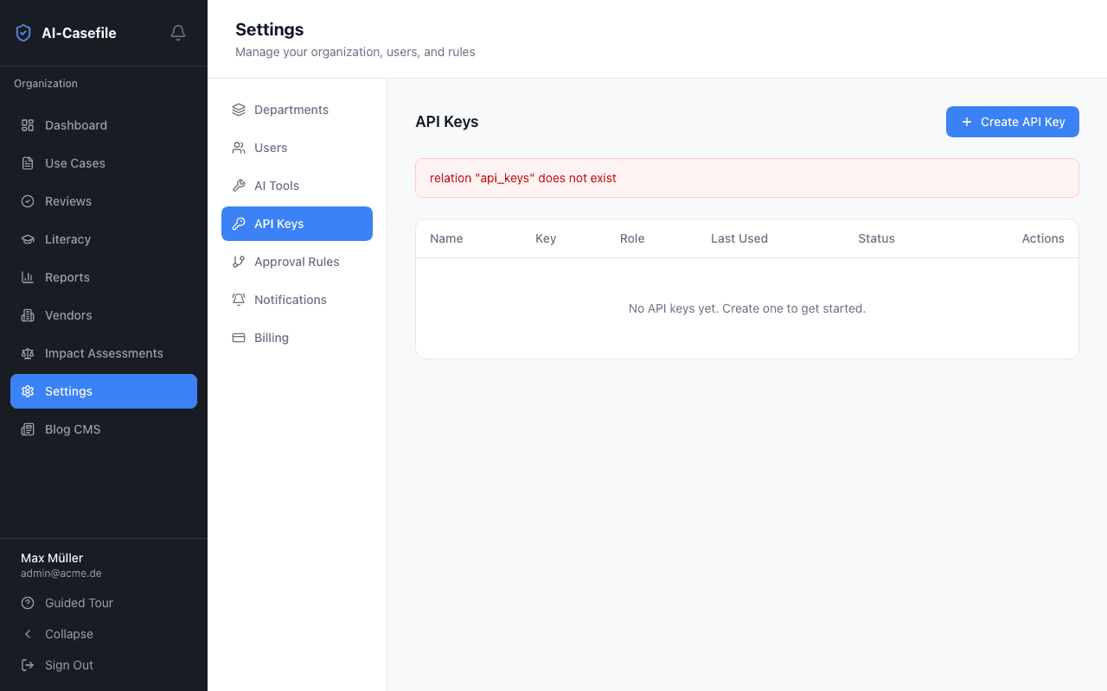Select the Reviews checkmark icon

point(27,201)
